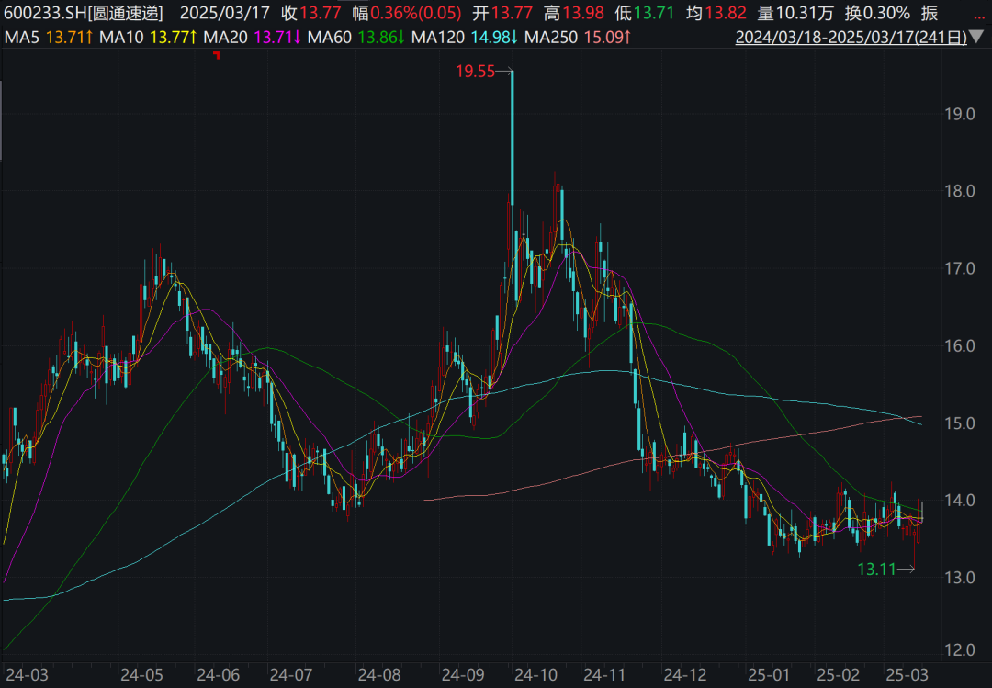
Task: Click the closing price 收13.77
Action: pyautogui.click(x=311, y=13)
